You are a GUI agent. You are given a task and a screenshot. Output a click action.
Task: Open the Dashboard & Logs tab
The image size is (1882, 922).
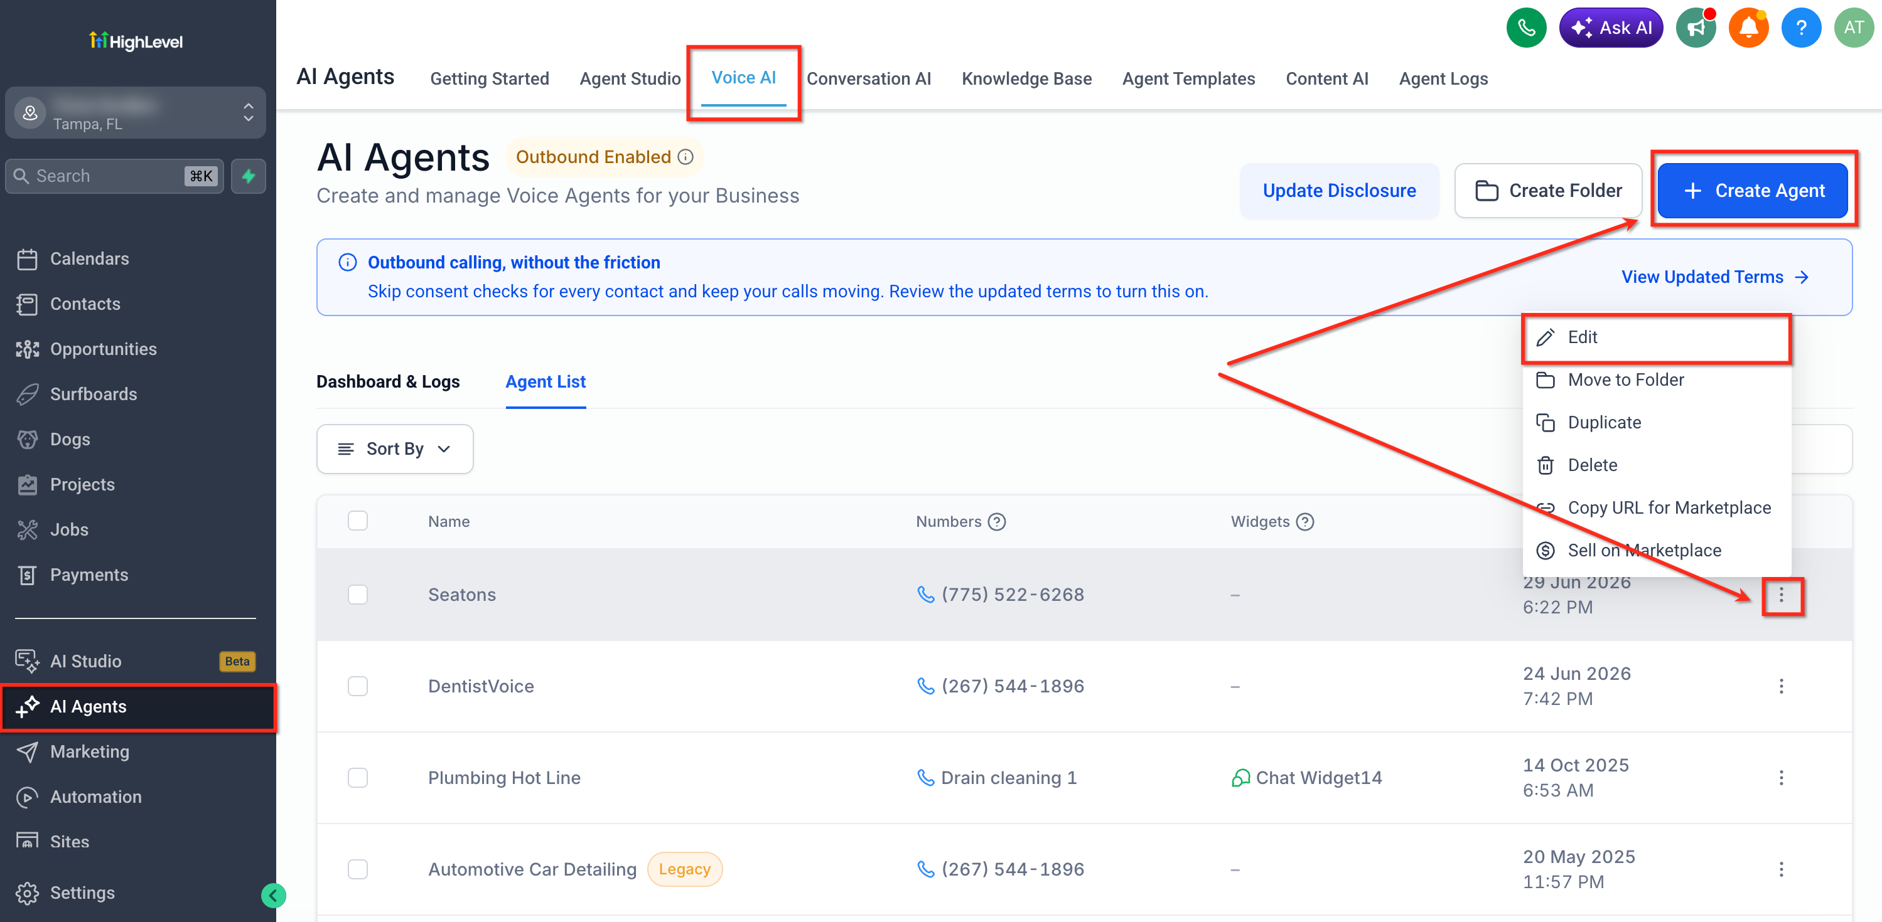click(x=388, y=382)
